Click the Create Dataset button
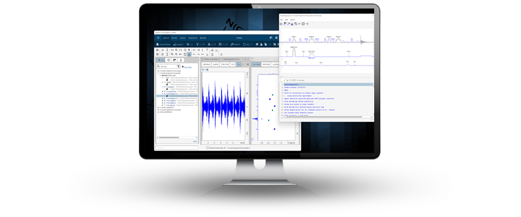The image size is (521, 217). pyautogui.click(x=163, y=44)
